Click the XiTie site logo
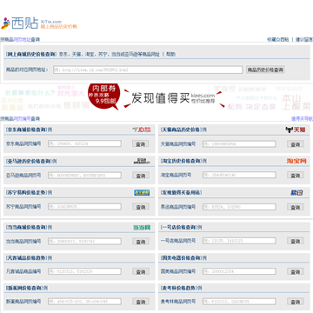 pos(39,23)
